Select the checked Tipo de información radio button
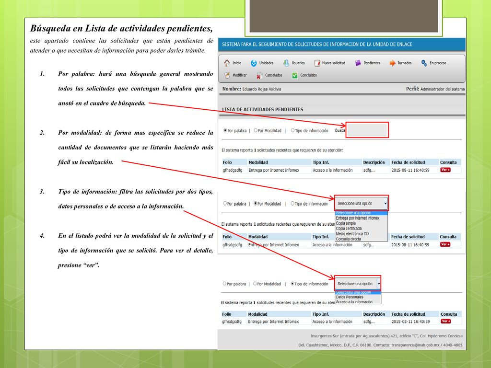Screen dimensions: 491x368 click(292, 284)
